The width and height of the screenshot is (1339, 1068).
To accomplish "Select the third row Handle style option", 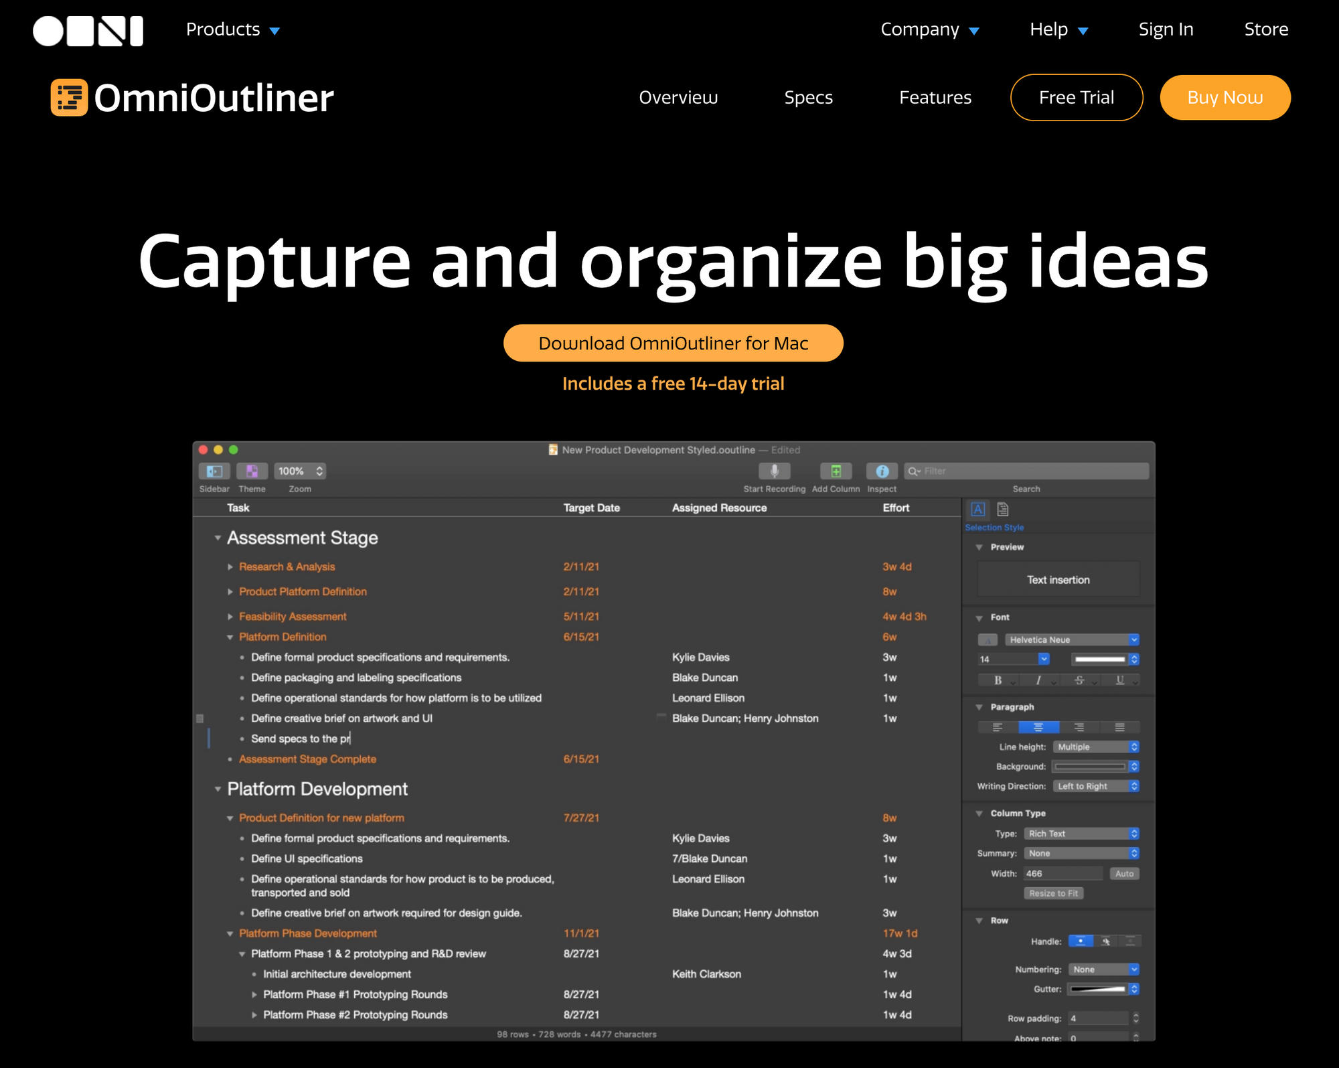I will click(x=1129, y=941).
